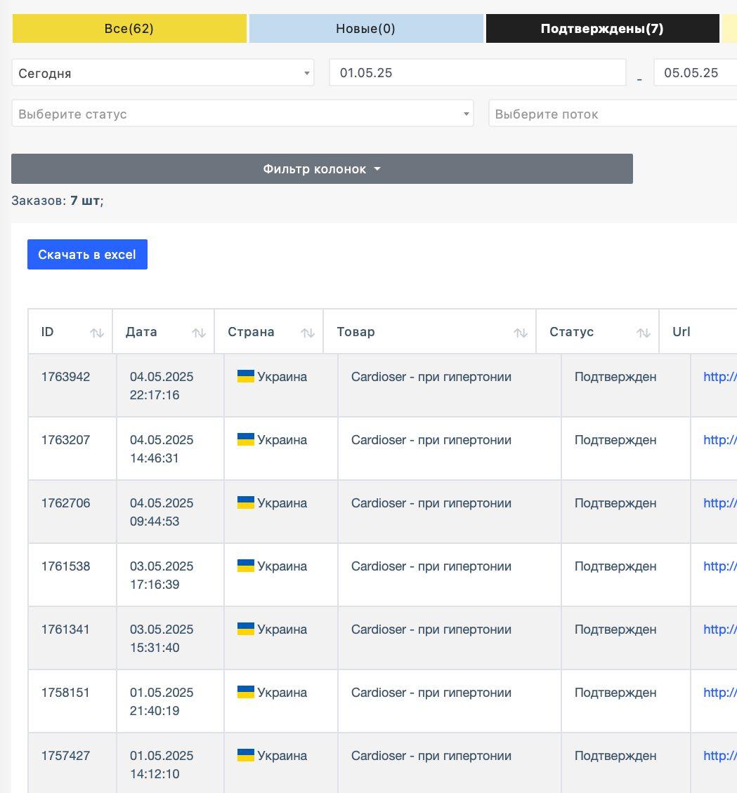Sort table by Статус column arrows
The width and height of the screenshot is (737, 793).
(643, 333)
